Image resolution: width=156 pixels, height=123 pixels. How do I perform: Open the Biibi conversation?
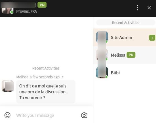tap(125, 73)
